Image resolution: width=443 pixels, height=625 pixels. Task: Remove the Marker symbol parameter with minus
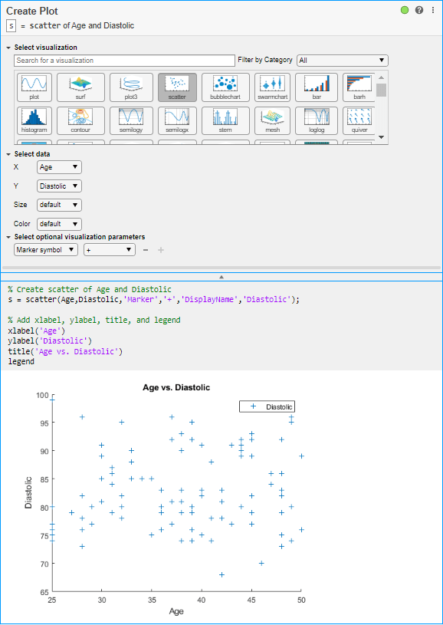pos(146,250)
